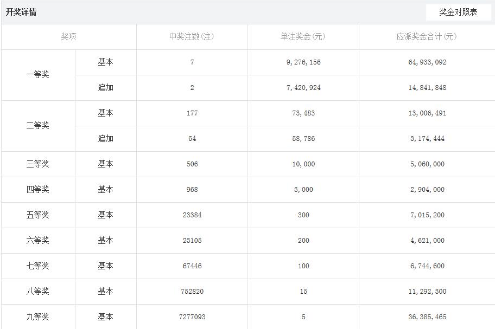Click the 单注奖金(元) column header
The width and height of the screenshot is (495, 329).
coord(303,36)
